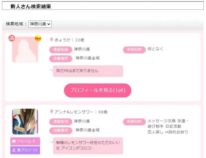Click the person icon in 裏プロフ button
Image resolution: width=206 pixels, height=158 pixels.
14,150
